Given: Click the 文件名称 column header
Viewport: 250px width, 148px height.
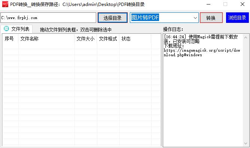Looking at the screenshot, I should (x=46, y=39).
